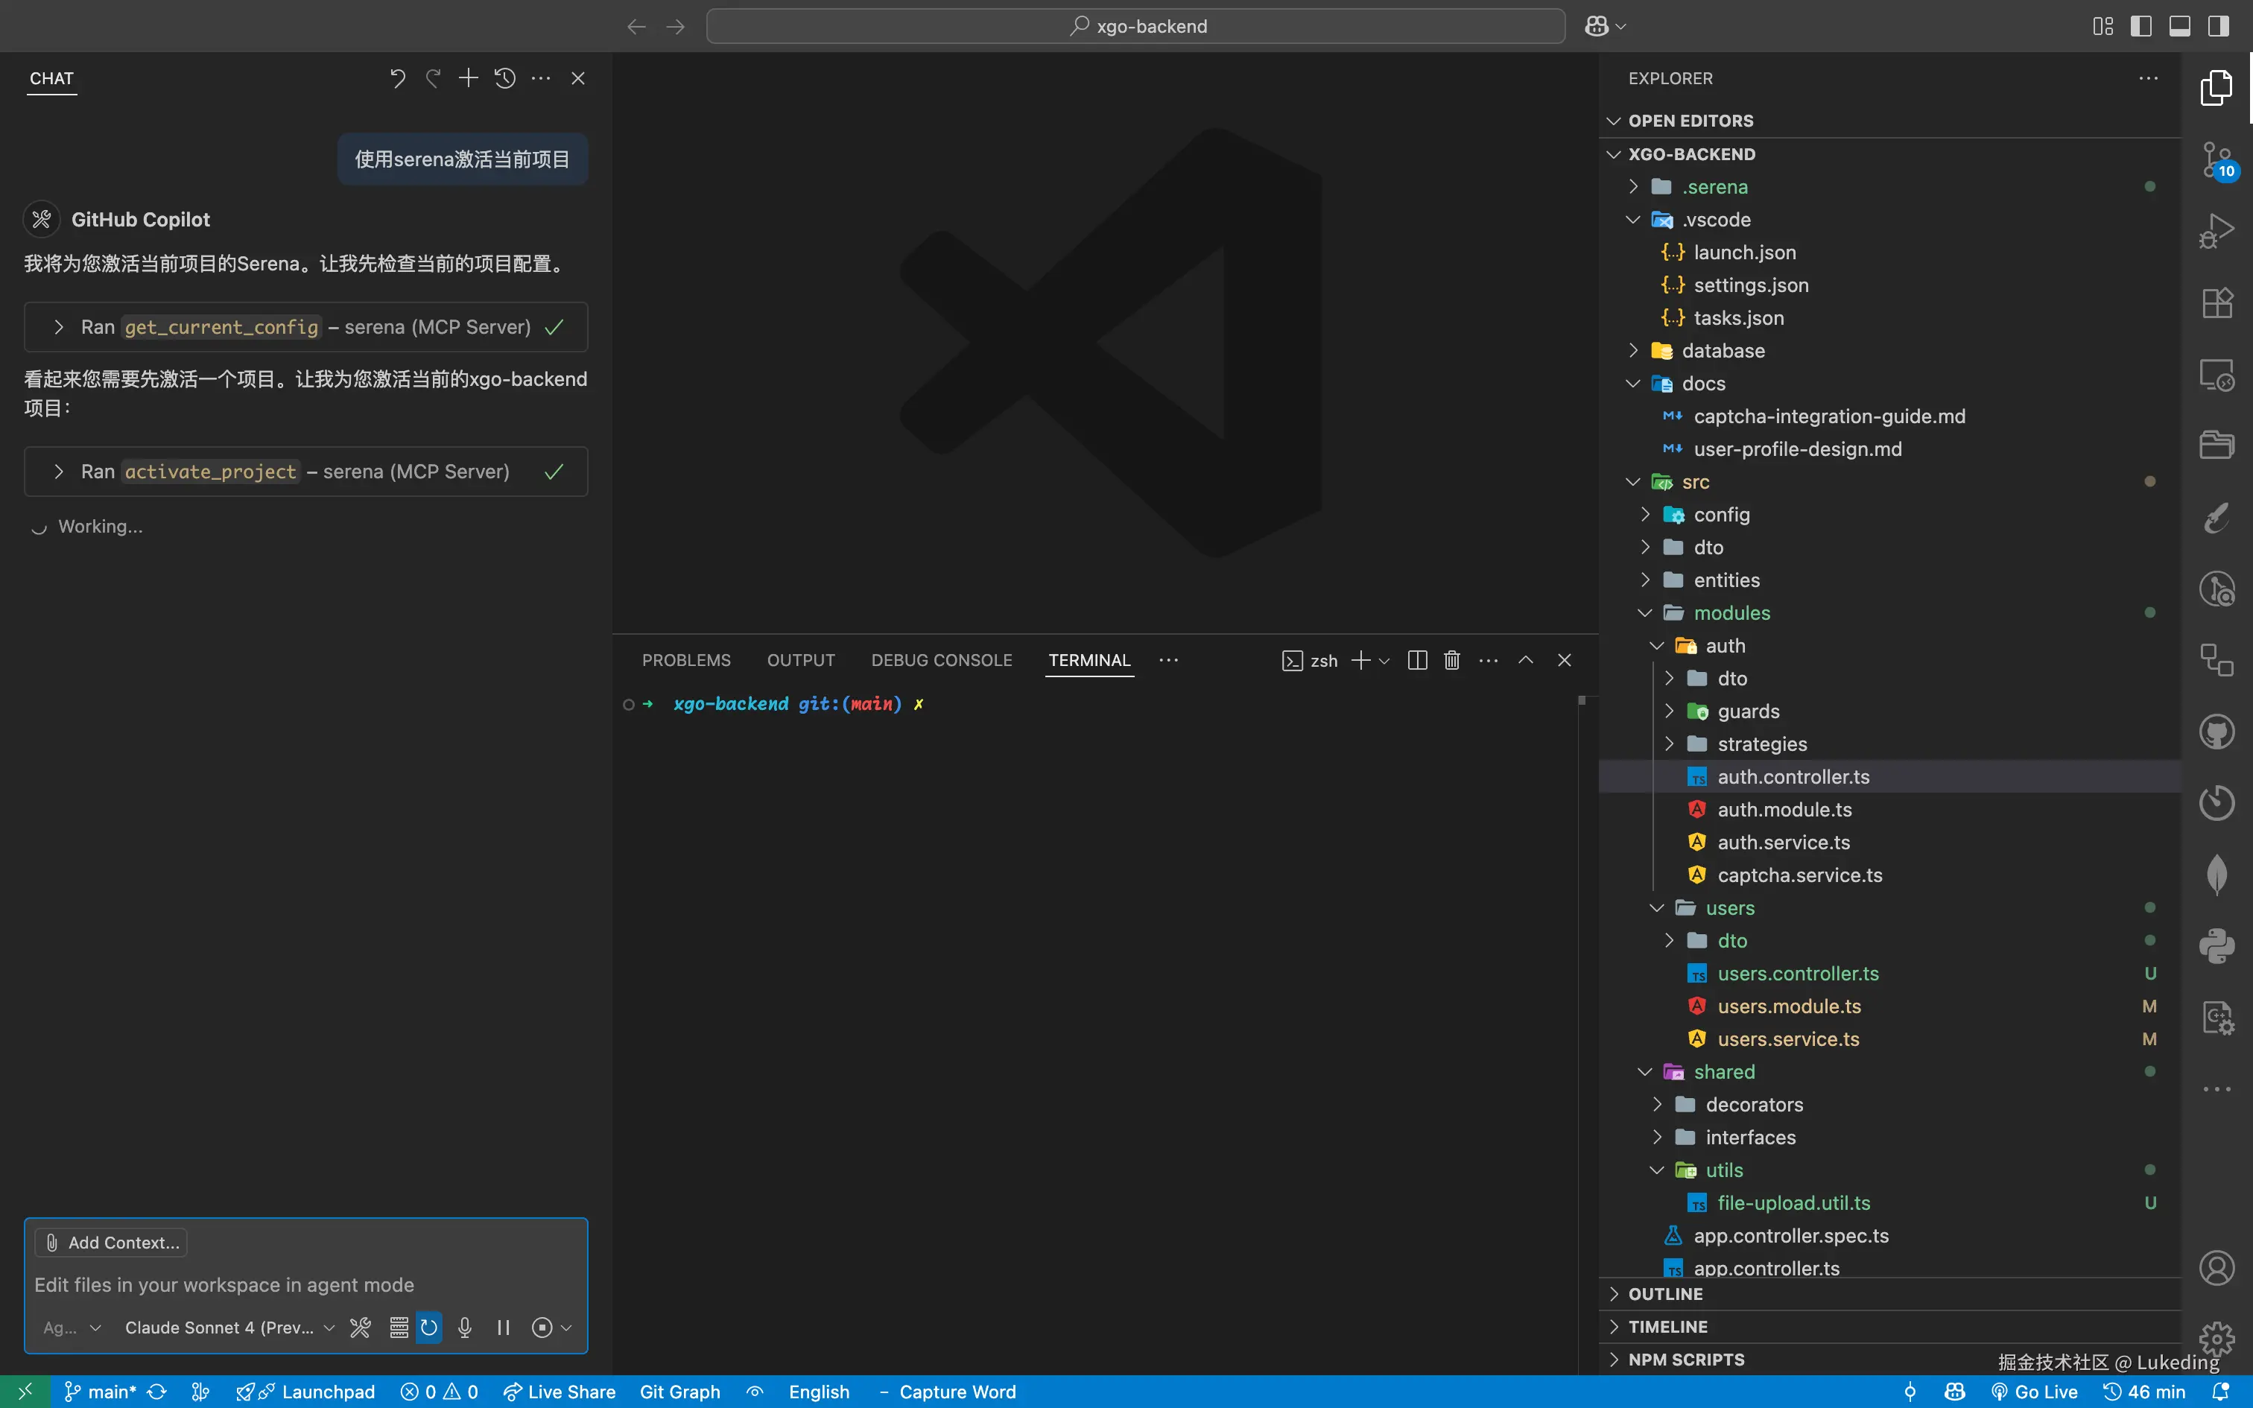Toggle the bottom panel layout button

click(x=2179, y=26)
